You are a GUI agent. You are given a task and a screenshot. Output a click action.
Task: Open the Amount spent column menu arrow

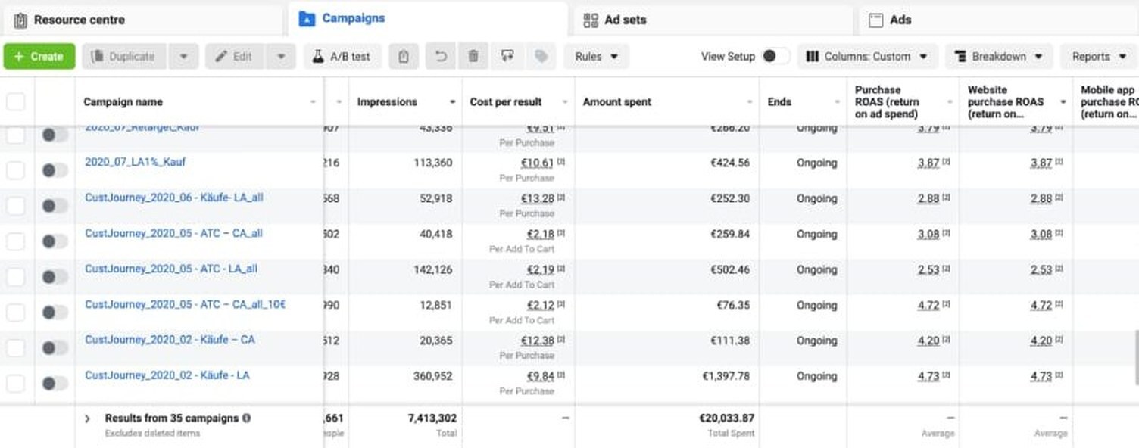748,102
